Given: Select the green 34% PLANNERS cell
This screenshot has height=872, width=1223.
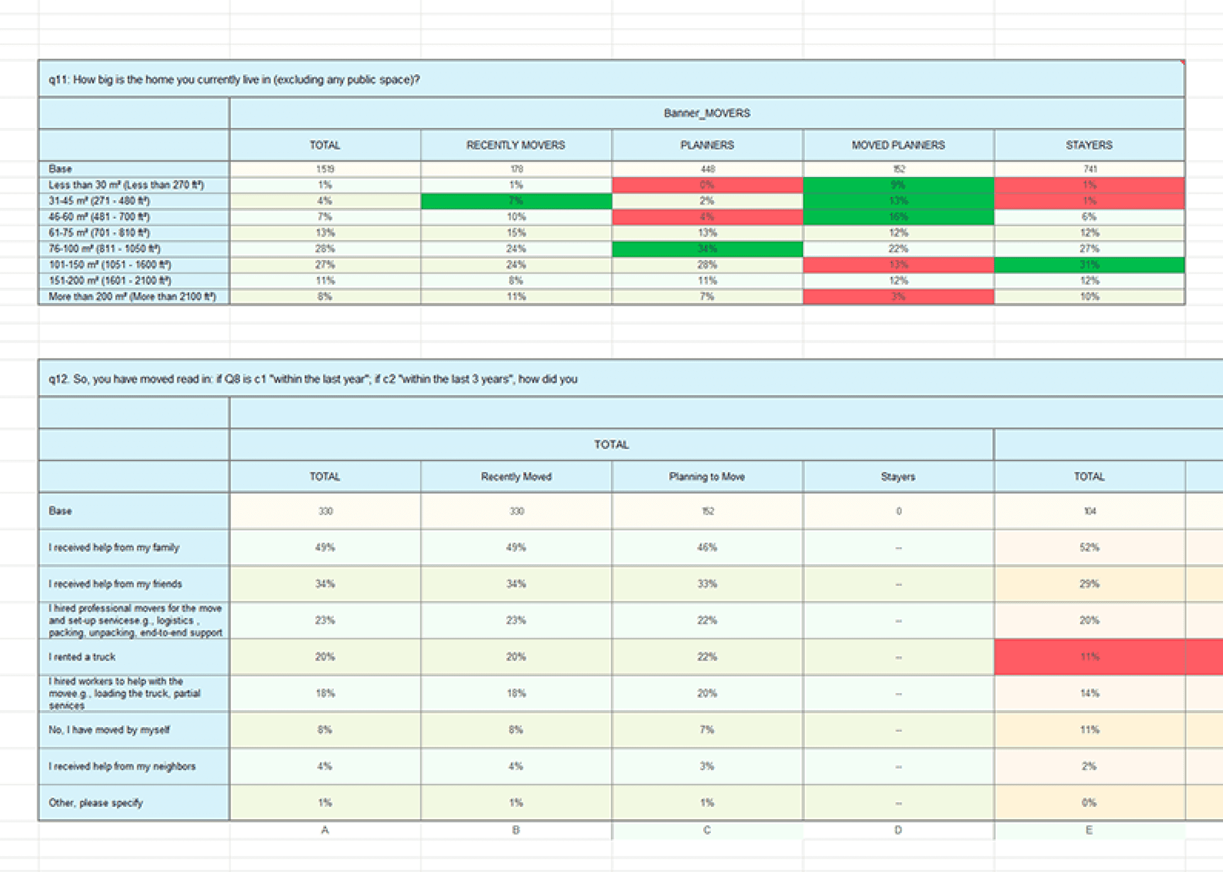Looking at the screenshot, I should [706, 249].
